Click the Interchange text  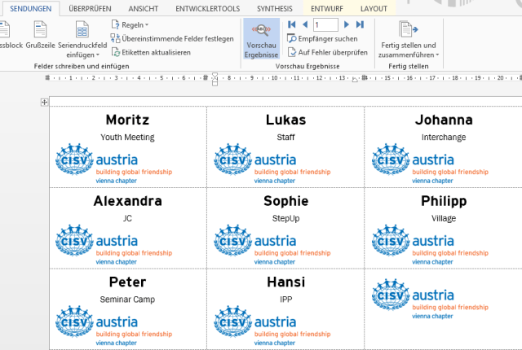pyautogui.click(x=444, y=137)
